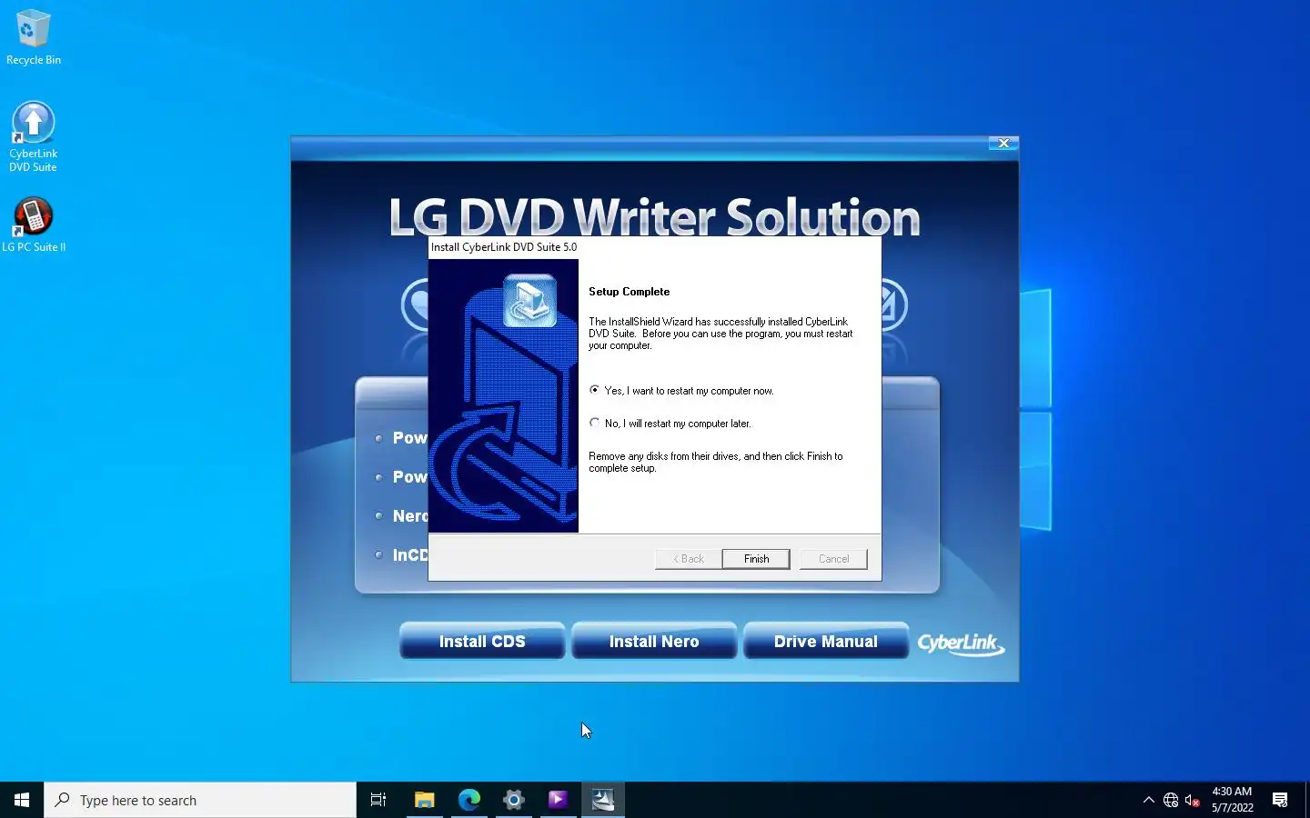1310x818 pixels.
Task: Click the muted volume tray icon
Action: (1193, 800)
